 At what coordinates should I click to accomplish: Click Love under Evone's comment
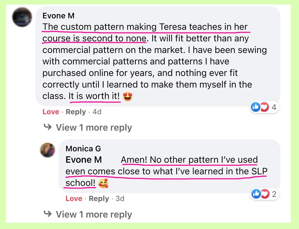(x=51, y=112)
